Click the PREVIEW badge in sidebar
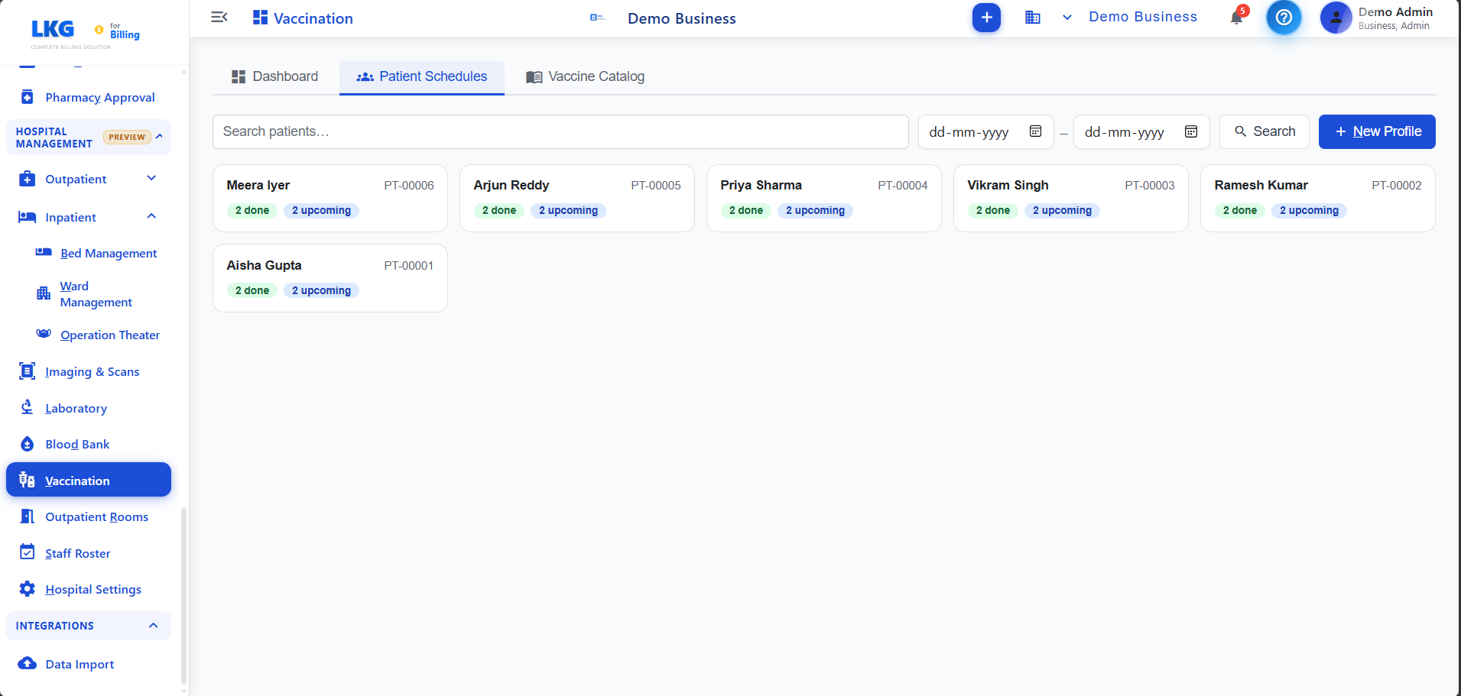This screenshot has height=696, width=1461. 127,138
